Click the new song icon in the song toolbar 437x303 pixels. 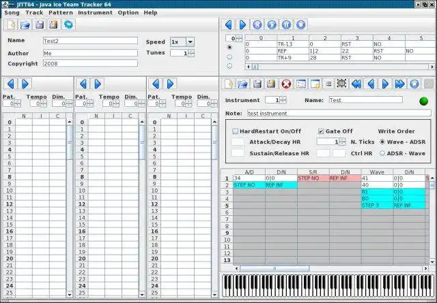(x=11, y=25)
